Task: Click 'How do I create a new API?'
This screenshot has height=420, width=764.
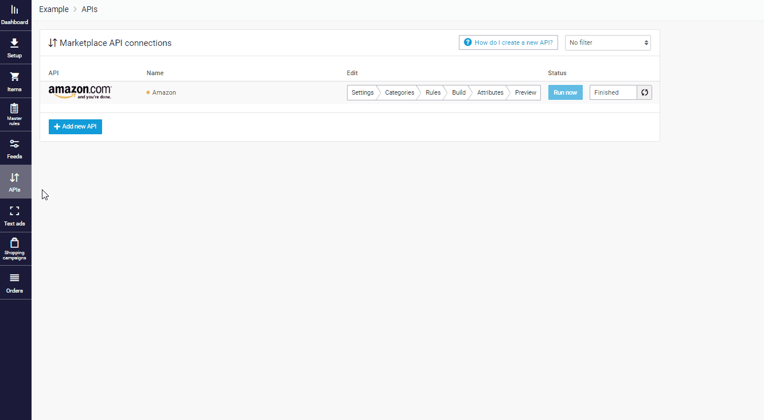Action: (508, 42)
